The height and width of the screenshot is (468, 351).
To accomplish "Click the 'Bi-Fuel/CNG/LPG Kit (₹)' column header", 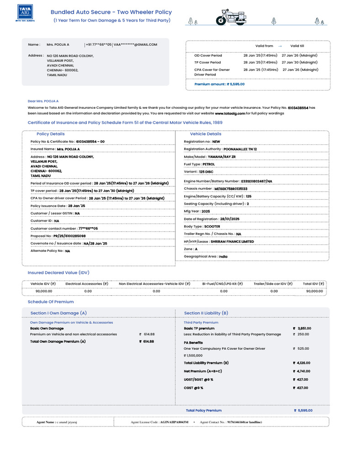I will pyautogui.click(x=223, y=284).
